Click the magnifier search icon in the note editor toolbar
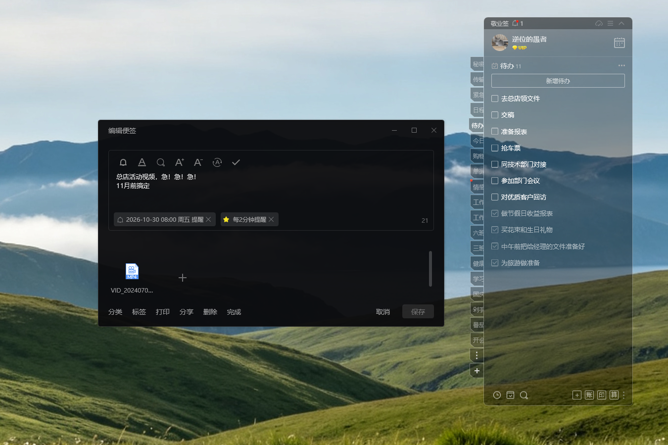The width and height of the screenshot is (668, 445). (161, 162)
